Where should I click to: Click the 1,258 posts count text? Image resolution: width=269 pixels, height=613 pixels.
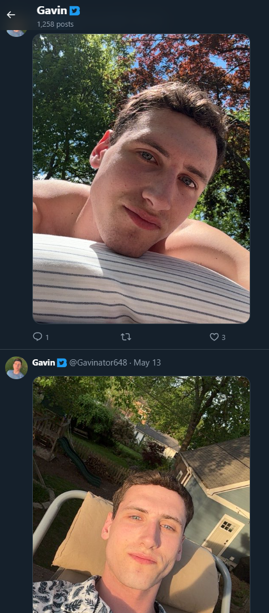(x=55, y=24)
